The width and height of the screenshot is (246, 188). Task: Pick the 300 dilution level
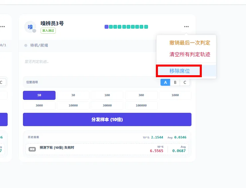coord(141,95)
